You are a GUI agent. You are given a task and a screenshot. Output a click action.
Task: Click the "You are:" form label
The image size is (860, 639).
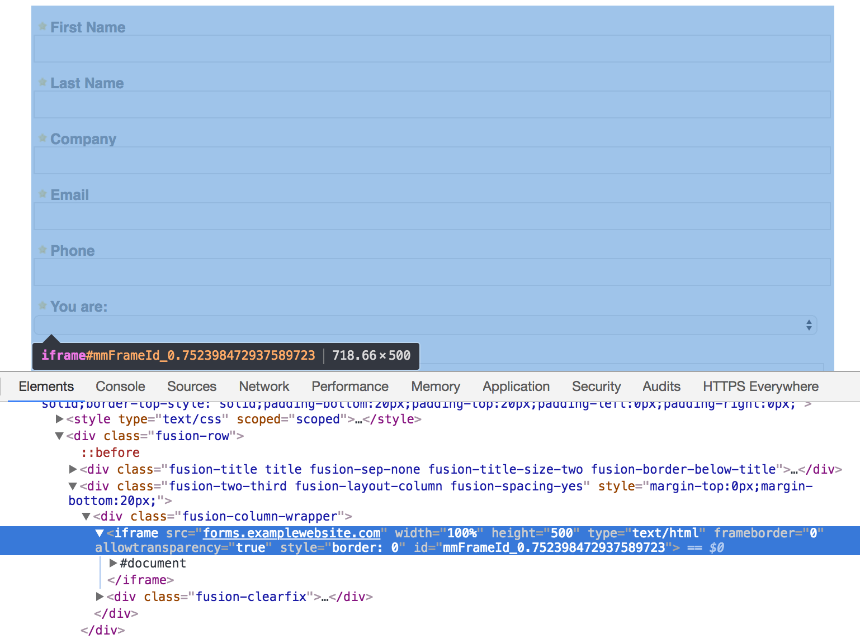point(79,307)
